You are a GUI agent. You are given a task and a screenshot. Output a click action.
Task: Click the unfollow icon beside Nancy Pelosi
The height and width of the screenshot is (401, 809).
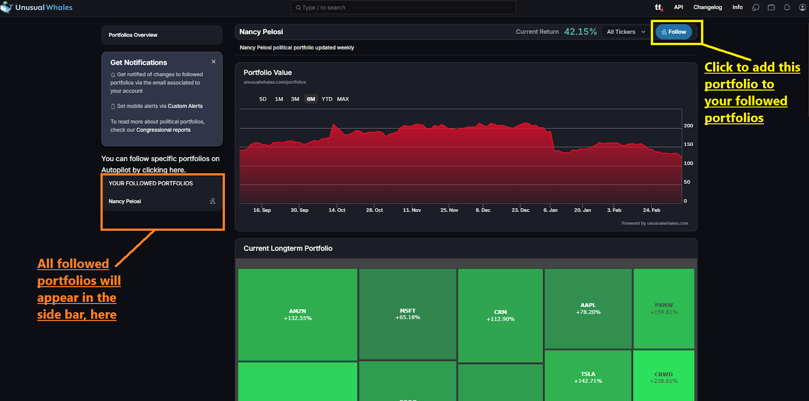click(212, 201)
